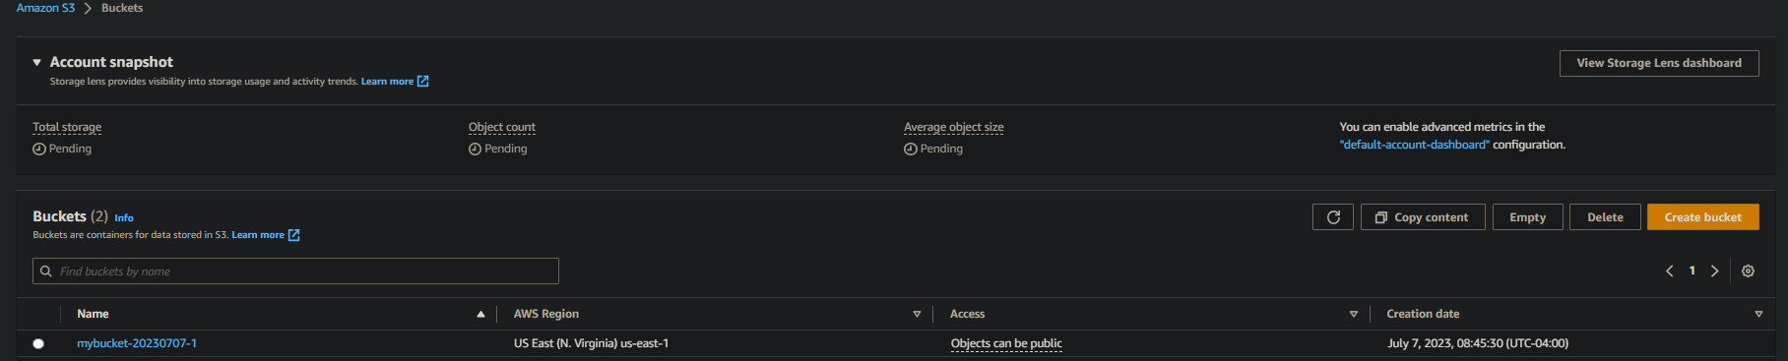Collapse the Account snapshot section
Screen dimensions: 1788x361
tap(37, 62)
